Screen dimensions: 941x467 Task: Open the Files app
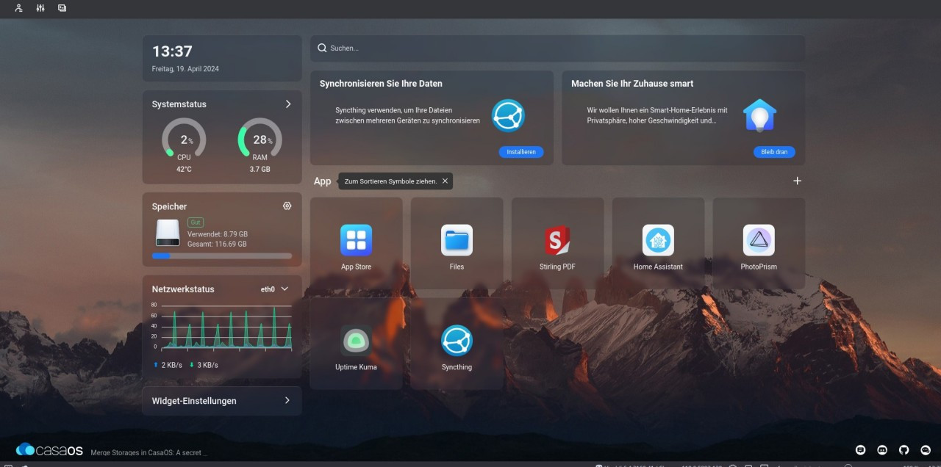pos(457,241)
